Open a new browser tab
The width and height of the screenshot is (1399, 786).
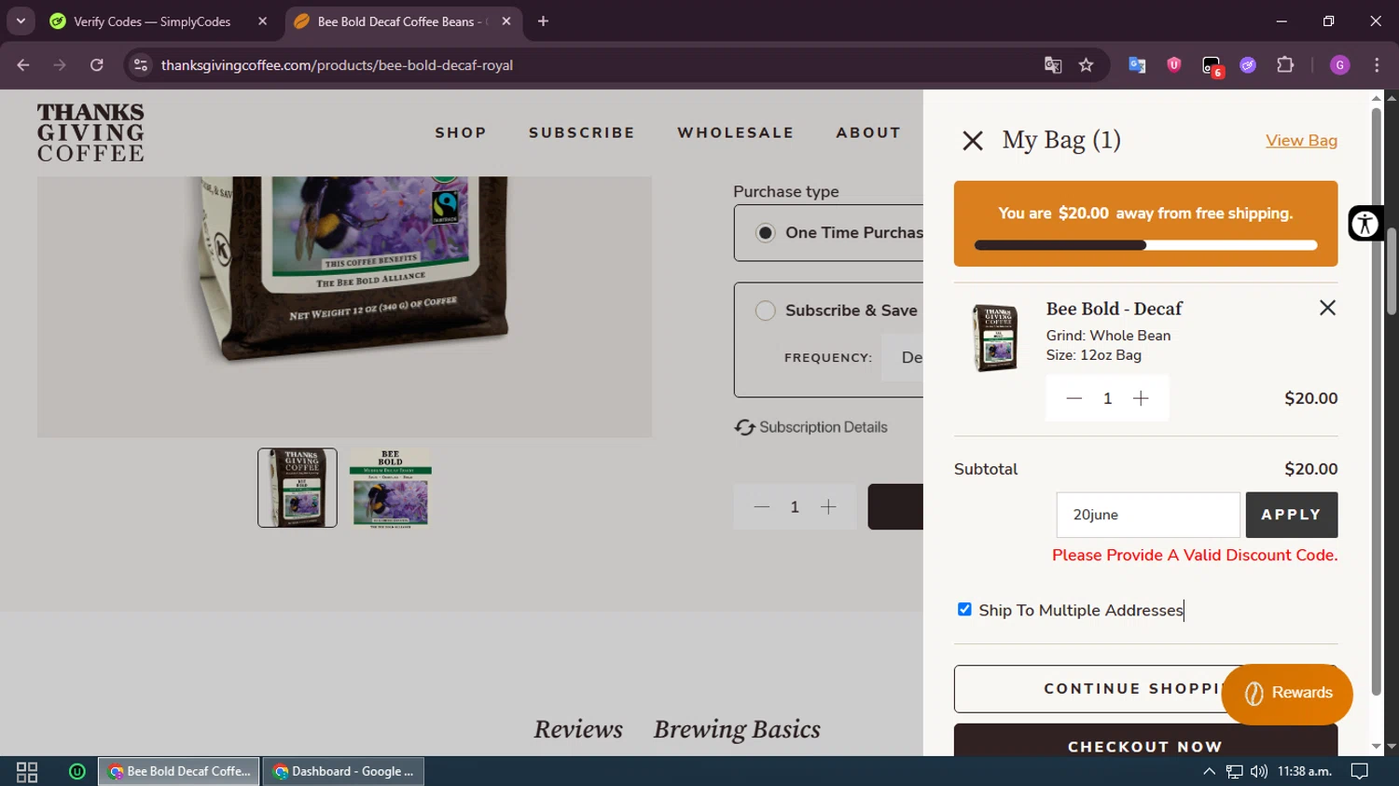(543, 21)
